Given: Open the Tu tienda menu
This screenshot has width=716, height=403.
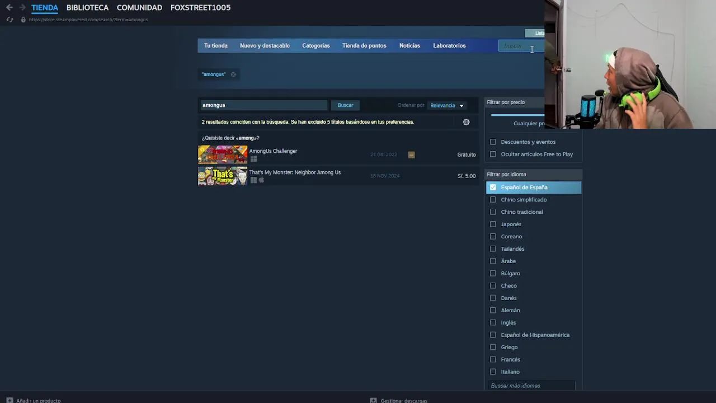Looking at the screenshot, I should tap(216, 46).
